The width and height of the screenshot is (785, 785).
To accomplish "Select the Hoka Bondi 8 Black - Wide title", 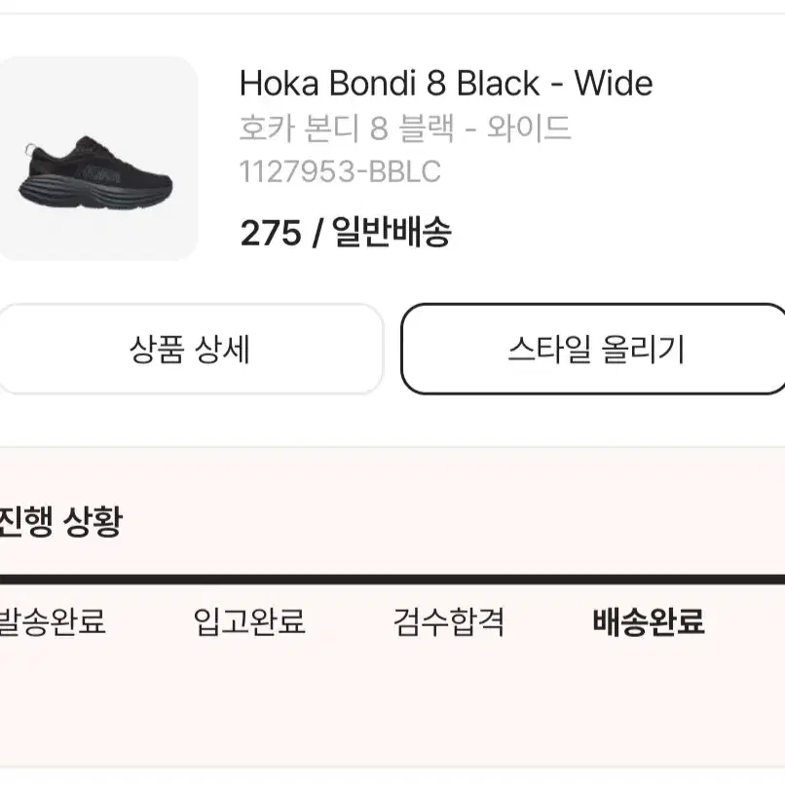I will coord(446,83).
